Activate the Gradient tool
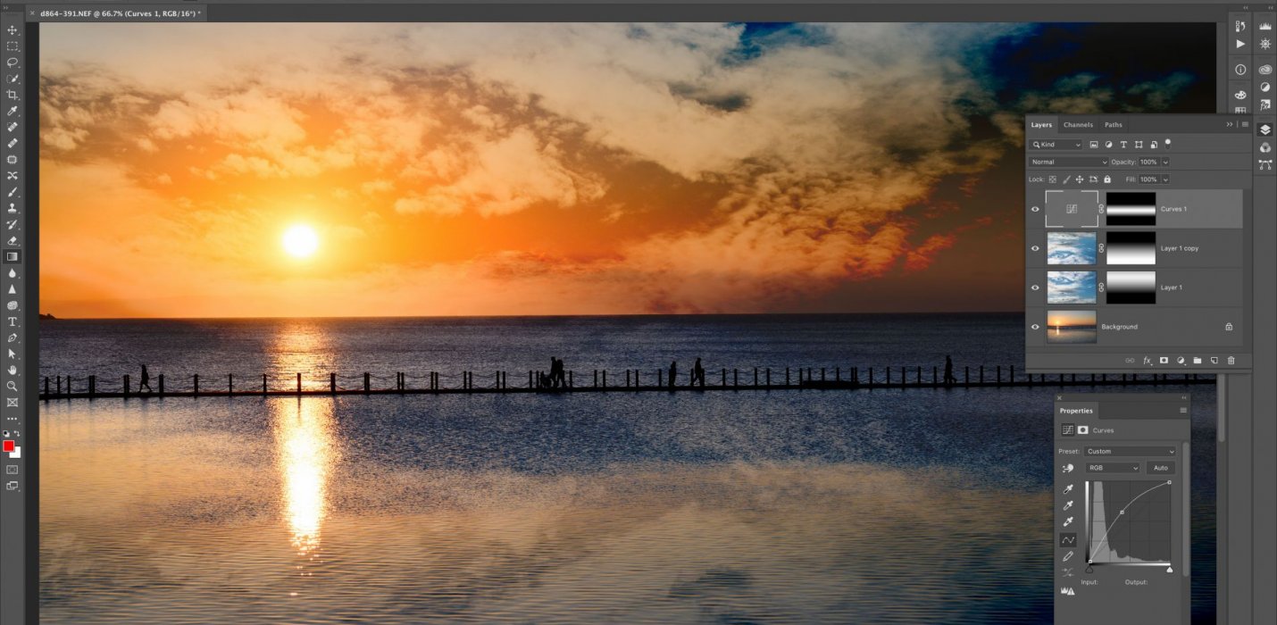This screenshot has height=625, width=1277. coord(13,256)
